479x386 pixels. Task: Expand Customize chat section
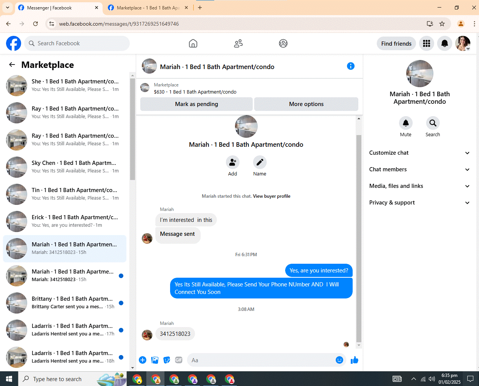coord(419,153)
